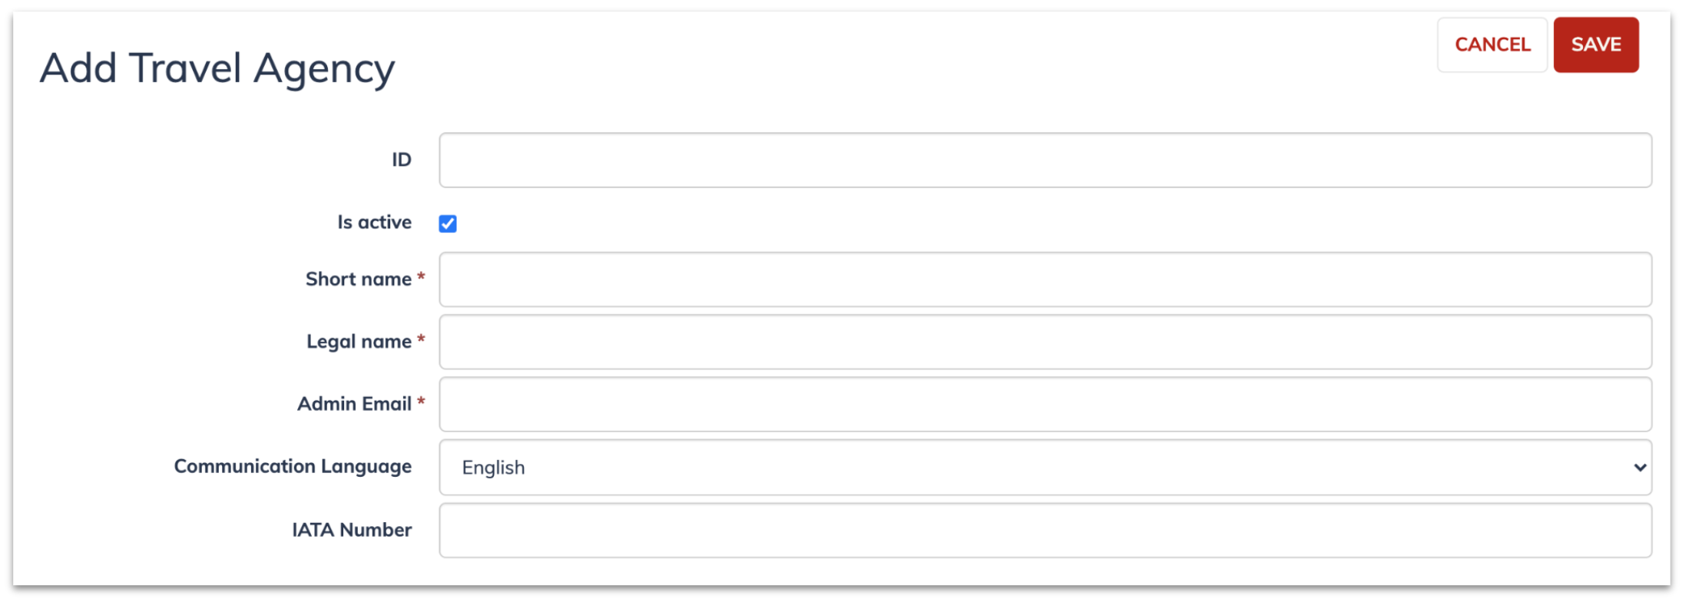Click the Add Travel Agency heading

point(217,68)
